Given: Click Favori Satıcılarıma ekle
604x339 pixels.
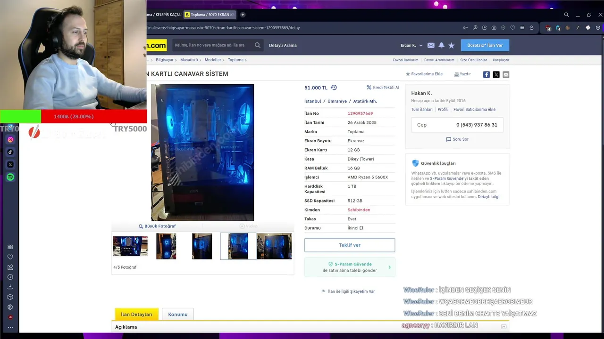Looking at the screenshot, I should click(474, 109).
